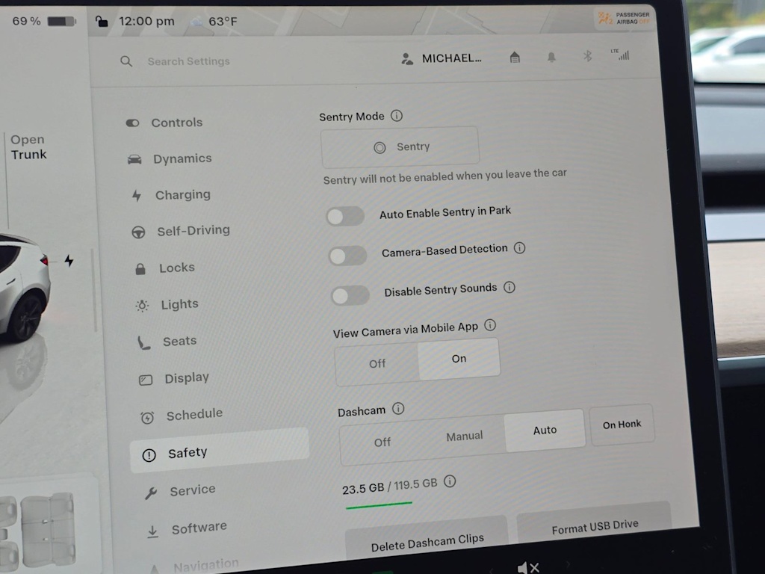Screen dimensions: 765x574
Task: Click the Software download icon
Action: pyautogui.click(x=152, y=531)
